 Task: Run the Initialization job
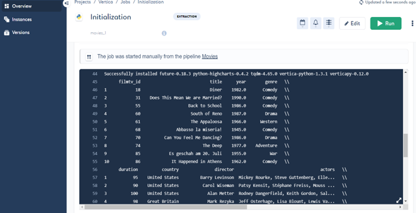point(386,23)
